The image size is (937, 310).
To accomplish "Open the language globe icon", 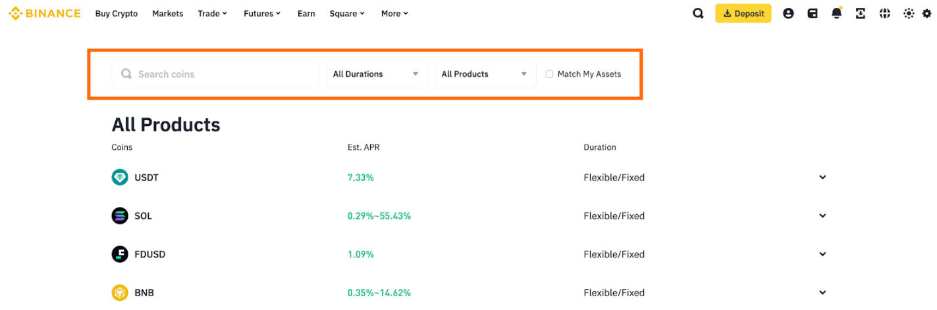I will [885, 13].
